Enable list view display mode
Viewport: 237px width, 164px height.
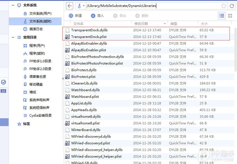pyautogui.click(x=221, y=16)
